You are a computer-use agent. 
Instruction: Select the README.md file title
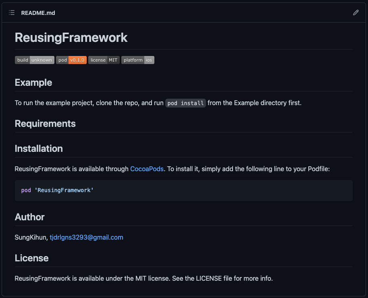(38, 13)
